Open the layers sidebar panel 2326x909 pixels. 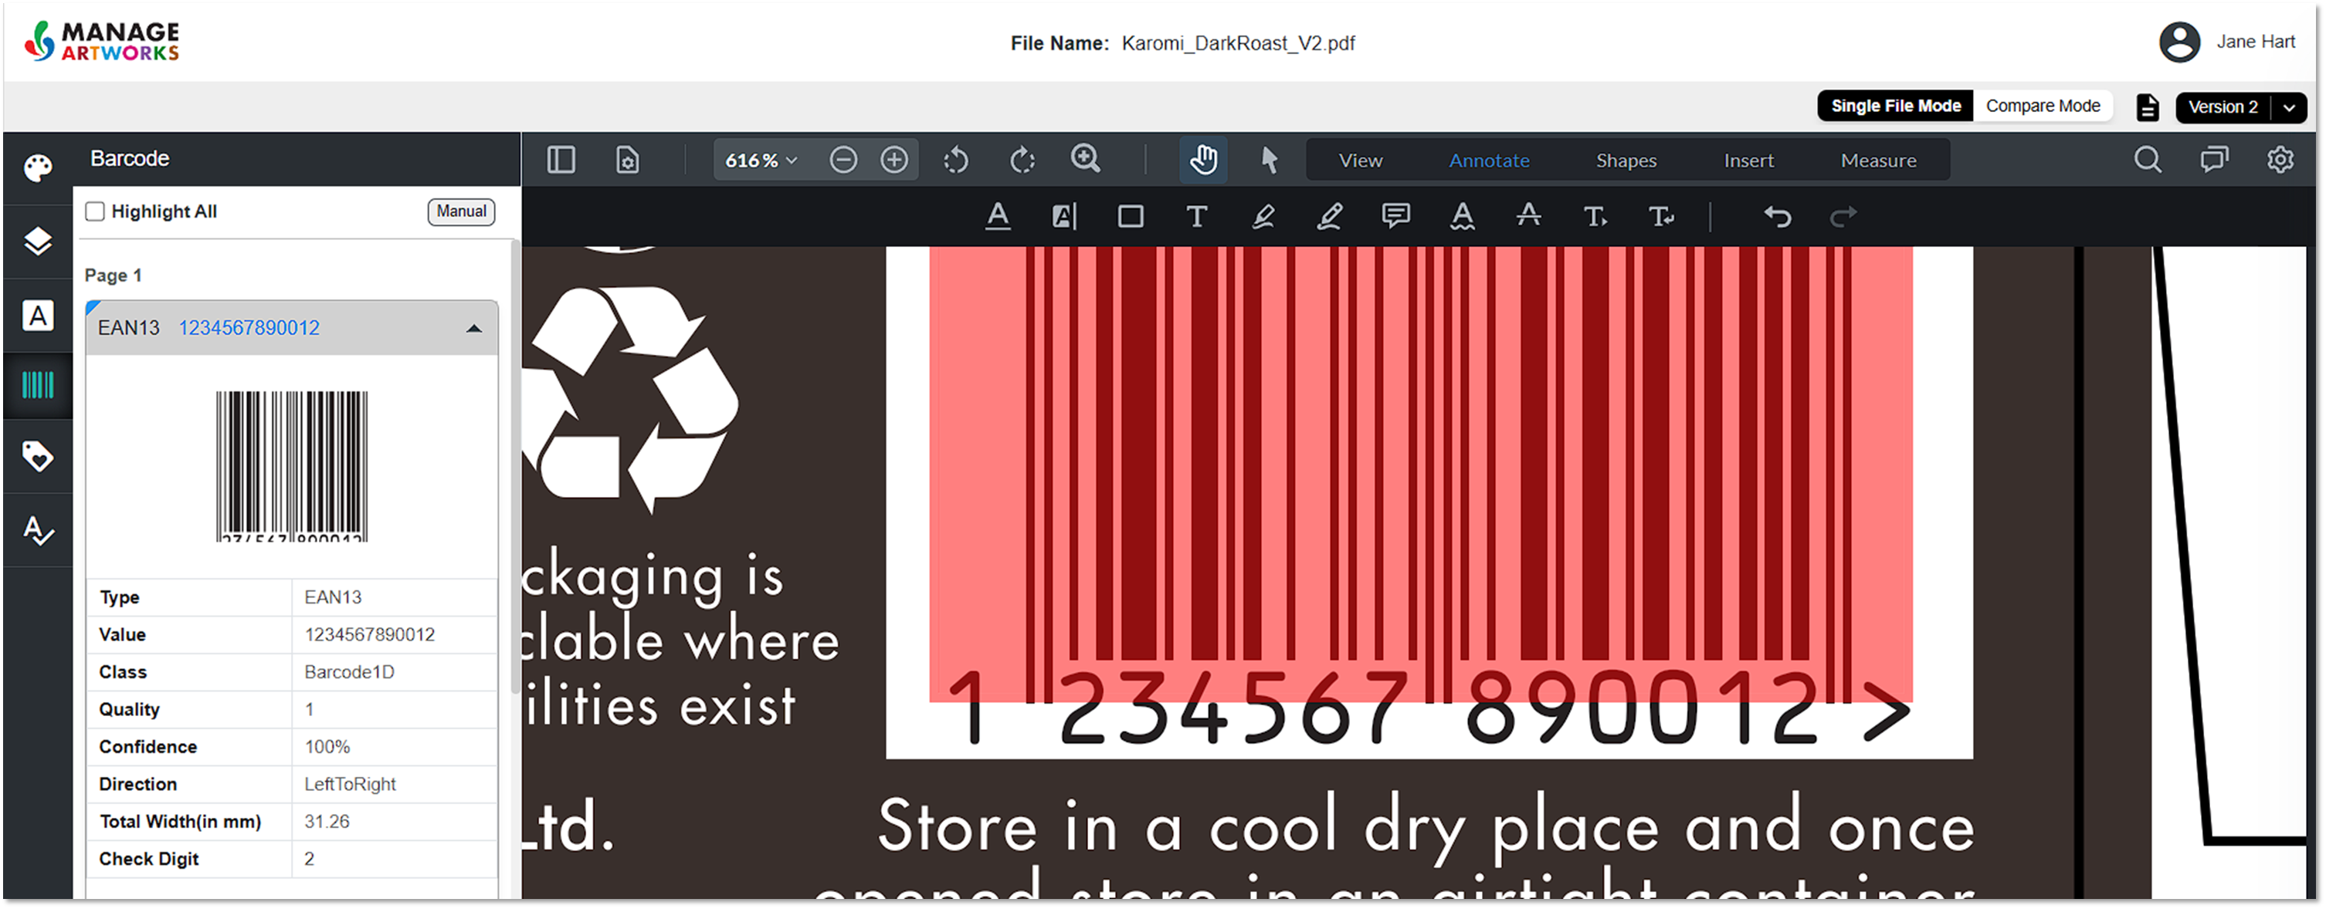pyautogui.click(x=37, y=241)
